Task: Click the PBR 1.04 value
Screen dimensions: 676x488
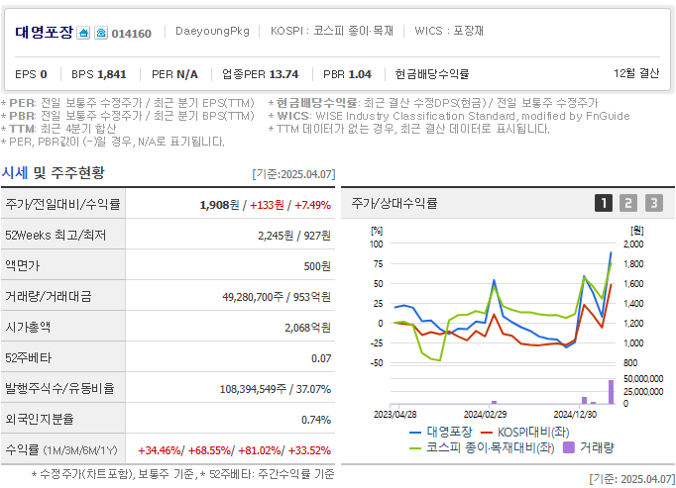Action: pos(347,74)
